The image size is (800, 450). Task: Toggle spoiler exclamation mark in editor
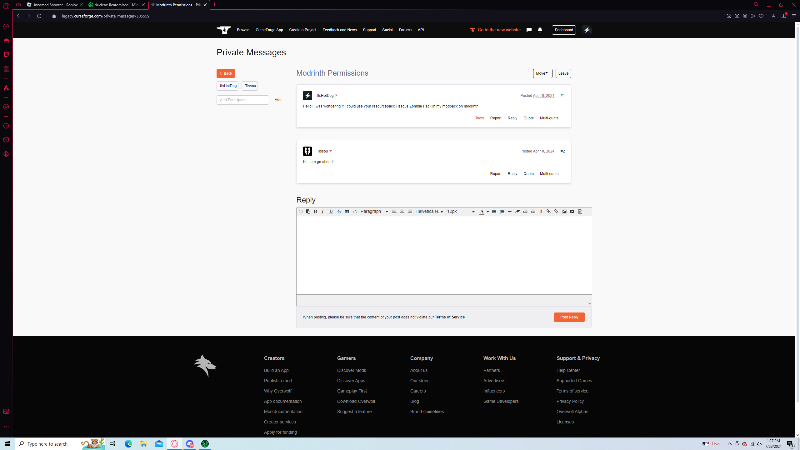541,212
